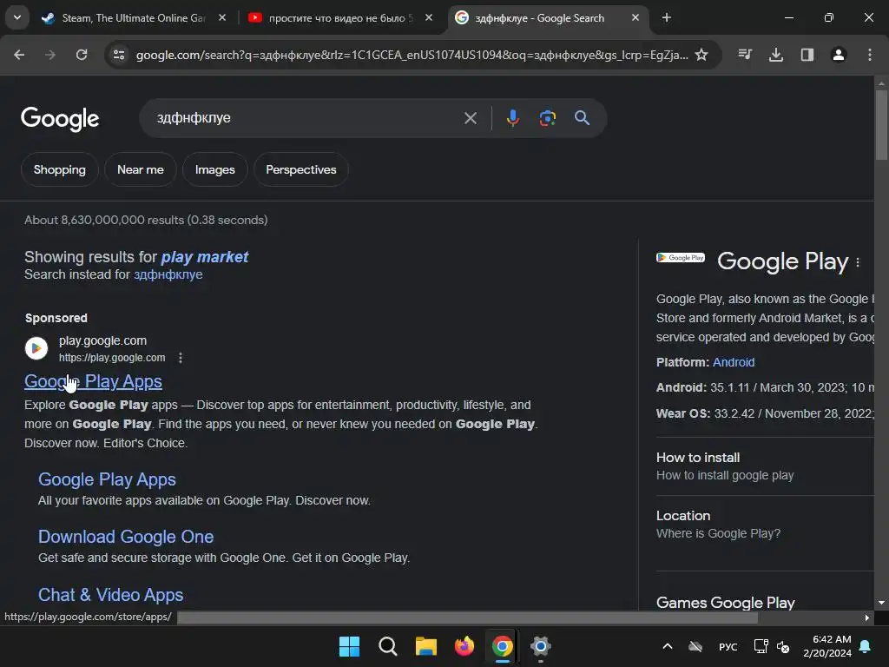Open the play.google.com favicon

click(36, 348)
